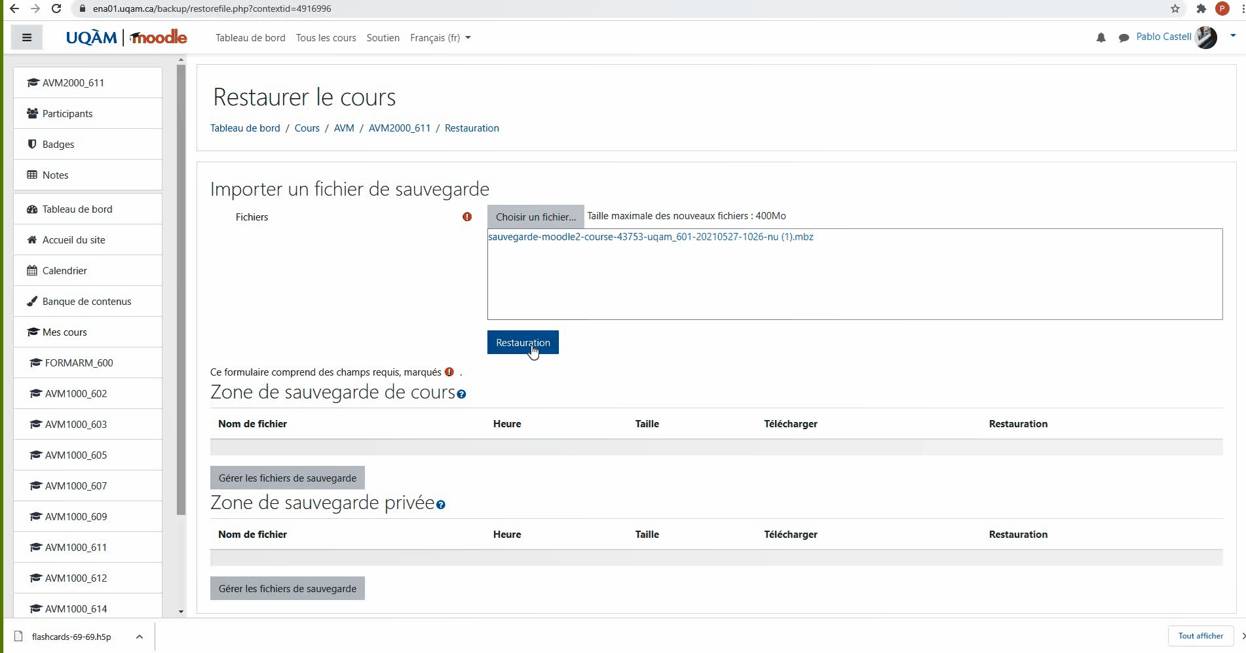The width and height of the screenshot is (1246, 653).
Task: Bookmark this page with the star icon
Action: click(x=1175, y=9)
